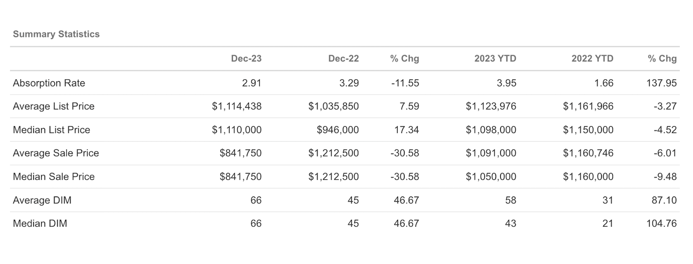Image resolution: width=693 pixels, height=264 pixels.
Task: Select the 137.95 percent change value
Action: [661, 83]
